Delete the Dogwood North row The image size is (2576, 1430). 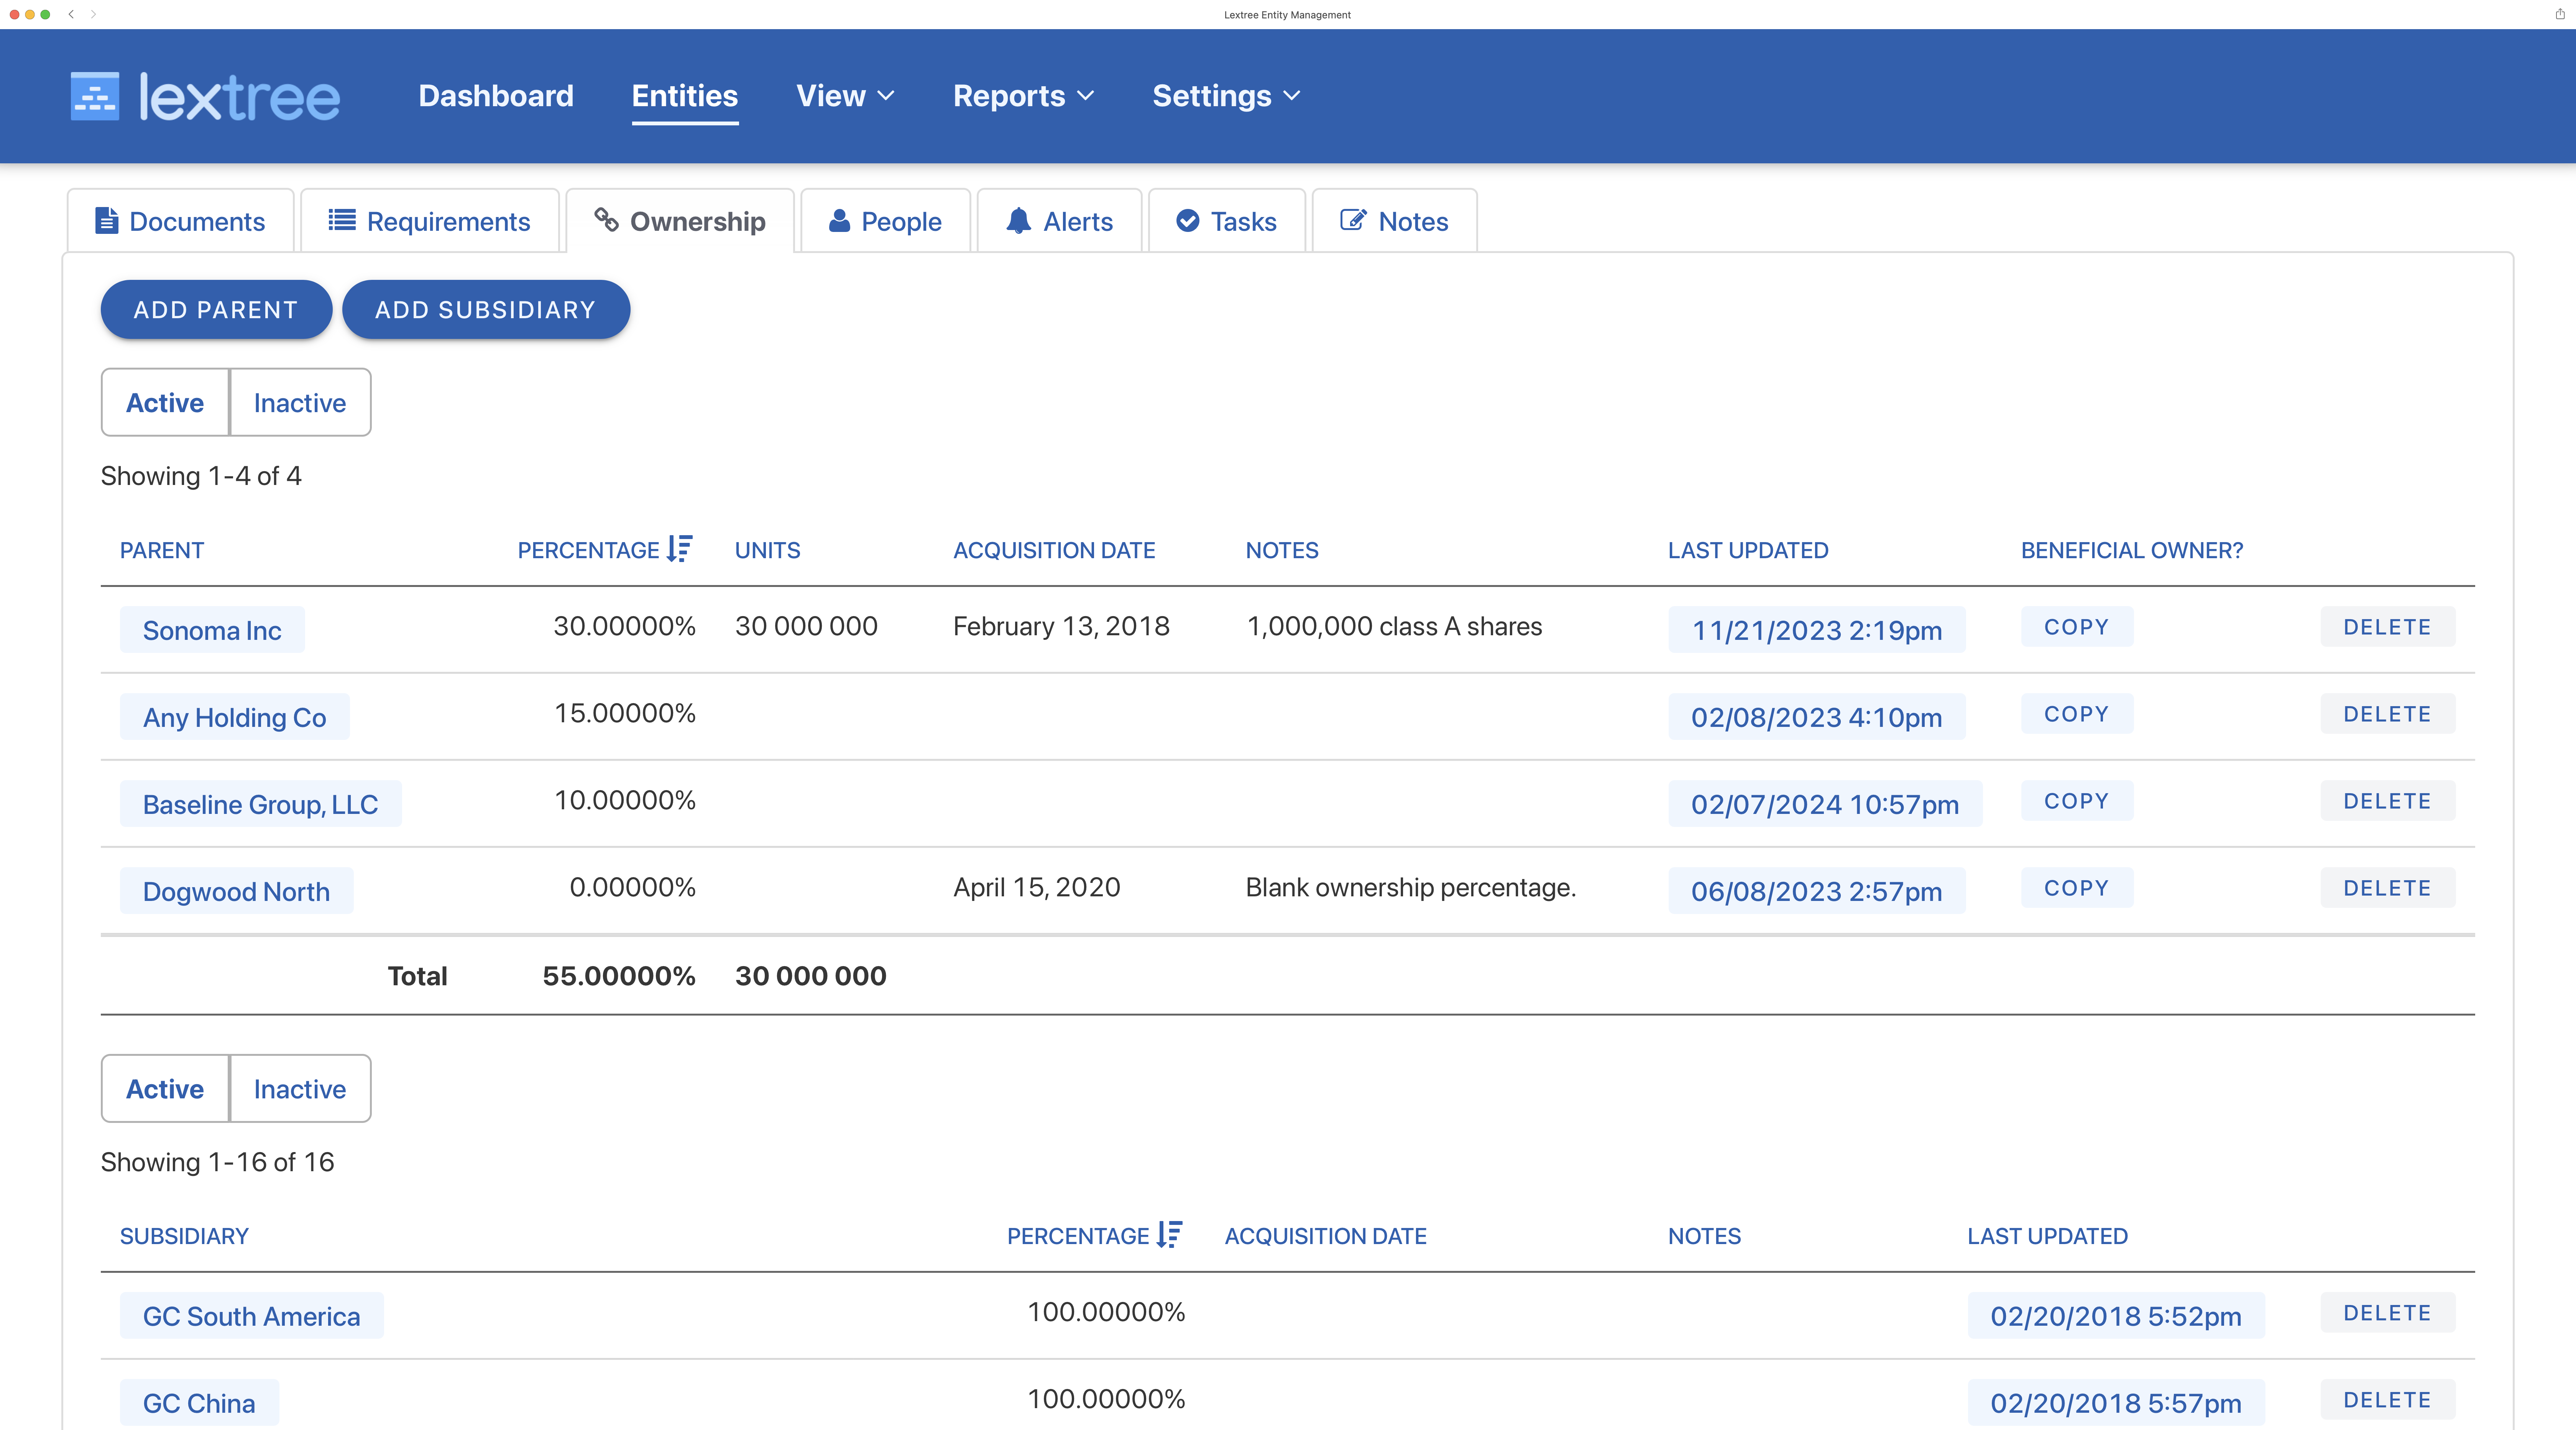pyautogui.click(x=2388, y=888)
